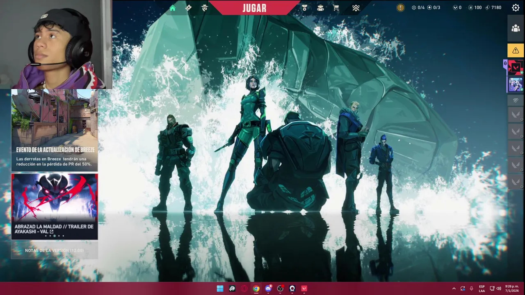Open ESP LAA language switcher
Image resolution: width=525 pixels, height=295 pixels.
[x=482, y=288]
